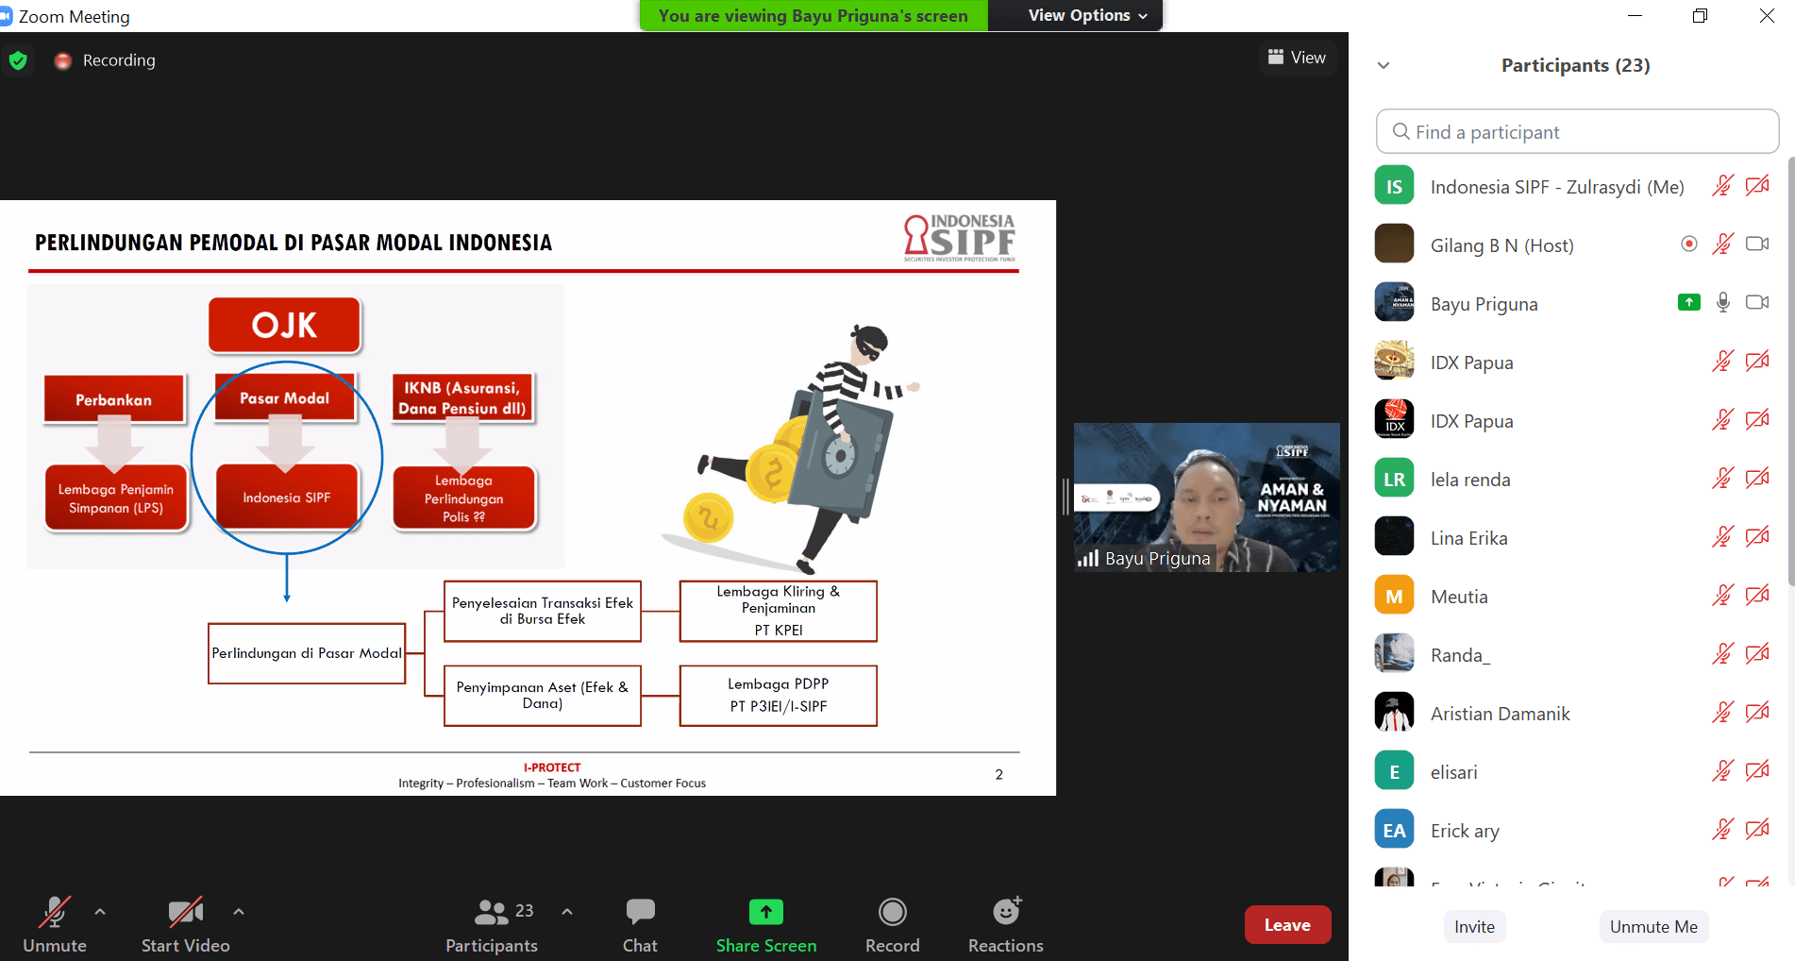Click the camera icon for Gilang B N
Viewport: 1795px width, 961px height.
tap(1757, 244)
